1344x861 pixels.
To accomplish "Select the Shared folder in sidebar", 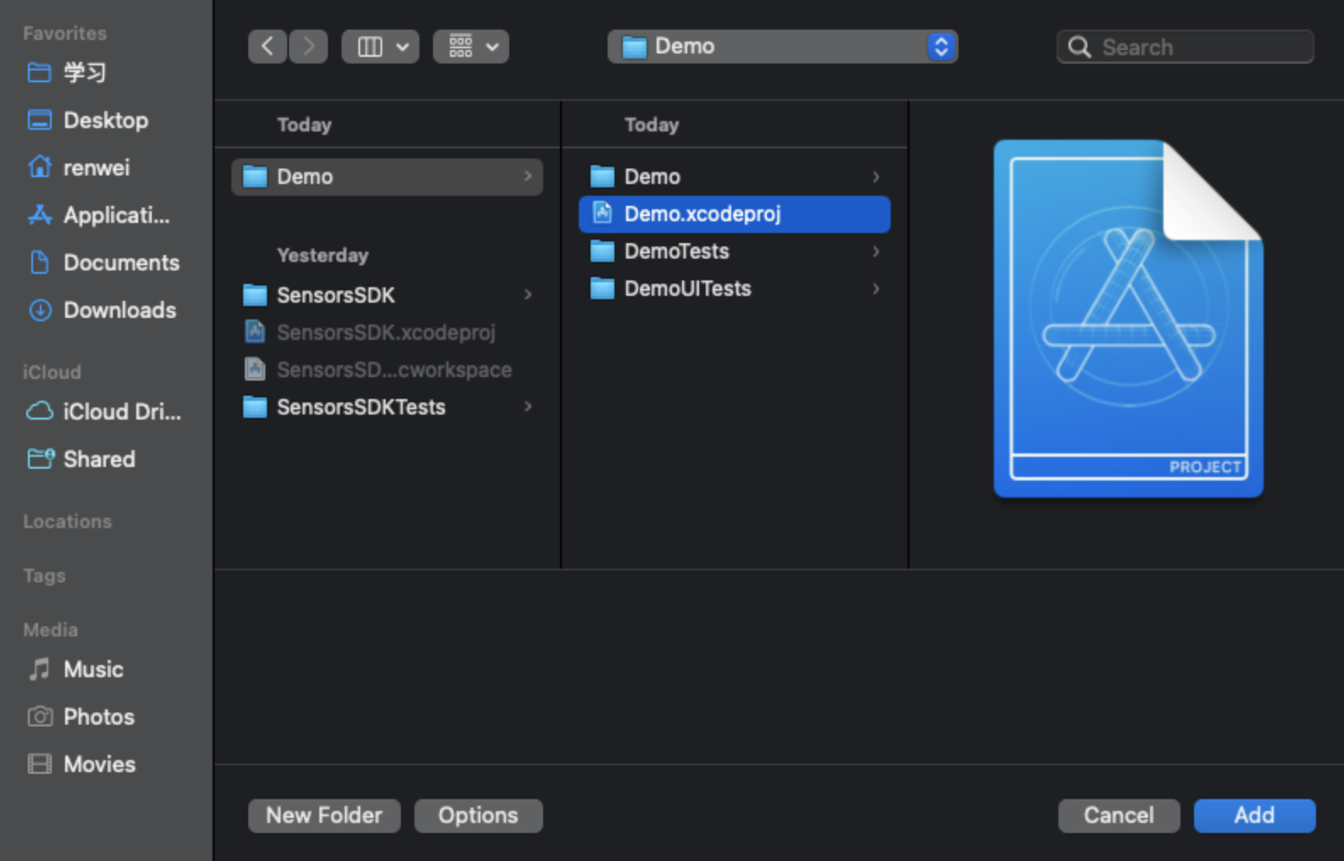I will coord(99,459).
